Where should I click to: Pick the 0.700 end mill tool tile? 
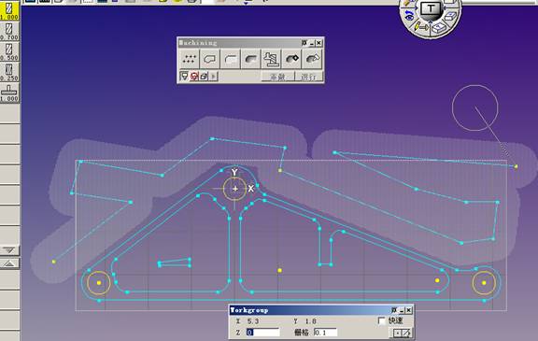pyautogui.click(x=9, y=31)
